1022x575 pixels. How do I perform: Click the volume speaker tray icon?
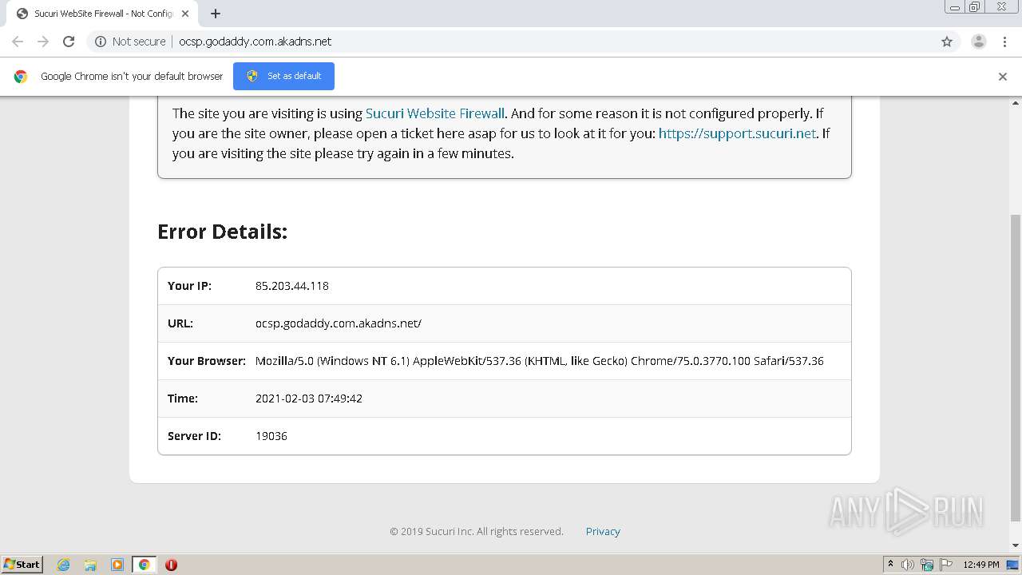pyautogui.click(x=908, y=565)
